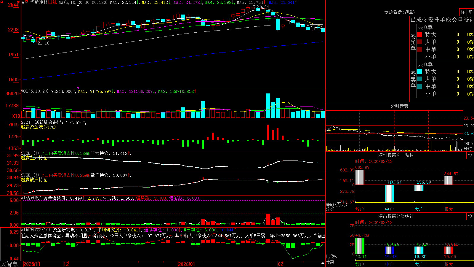Click the red marker icon near 2644 axis label
This screenshot has height=267, width=474.
18,2
